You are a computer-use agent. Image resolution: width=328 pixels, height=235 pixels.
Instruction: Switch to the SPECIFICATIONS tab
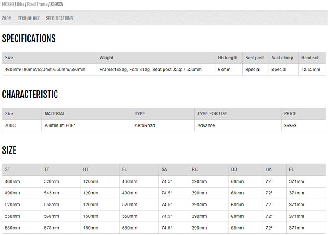(59, 18)
